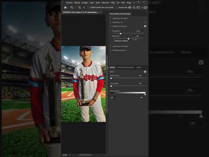The image size is (209, 157).
Task: Enable the Desenfoque de trazado checkbox
Action: [x=145, y=46]
